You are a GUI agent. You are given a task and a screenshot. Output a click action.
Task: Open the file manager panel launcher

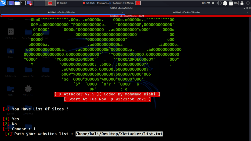(x=17, y=3)
